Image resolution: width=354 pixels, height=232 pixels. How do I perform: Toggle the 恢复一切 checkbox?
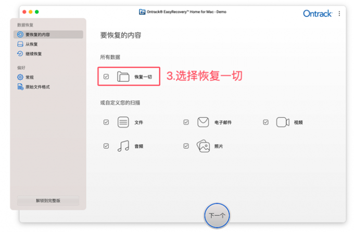pyautogui.click(x=106, y=77)
